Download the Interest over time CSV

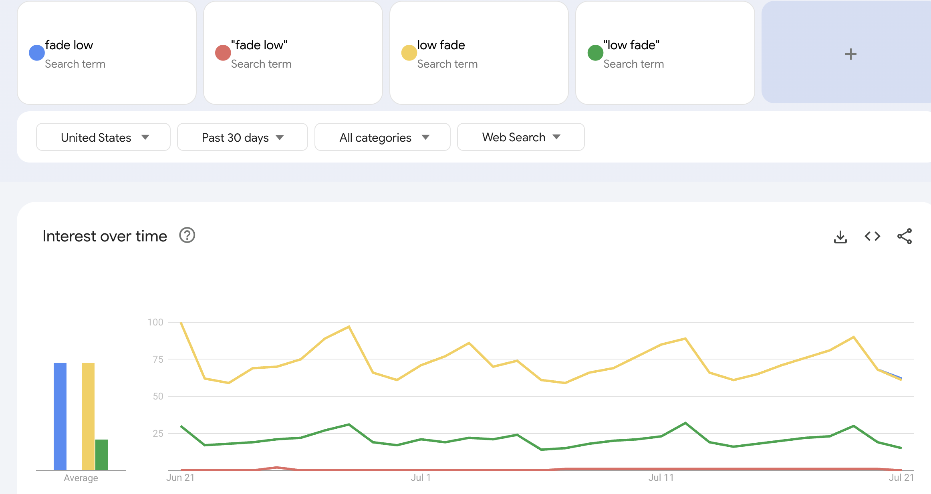[x=840, y=237]
